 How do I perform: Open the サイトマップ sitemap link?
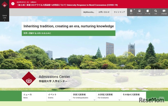pyautogui.click(x=119, y=12)
